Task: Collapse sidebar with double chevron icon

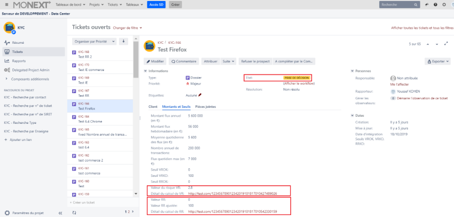Action: (x=61, y=212)
